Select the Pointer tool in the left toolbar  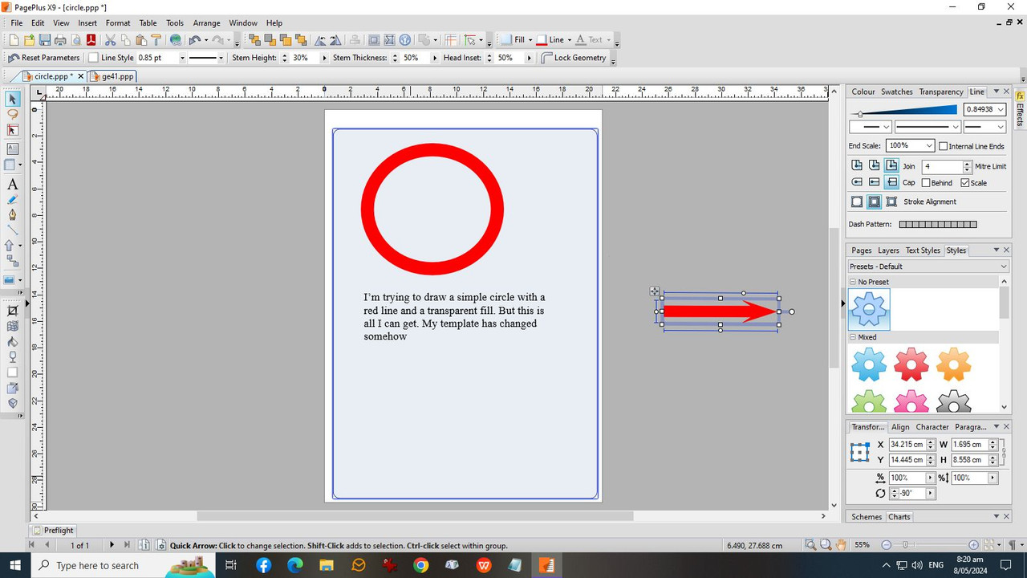coord(13,99)
